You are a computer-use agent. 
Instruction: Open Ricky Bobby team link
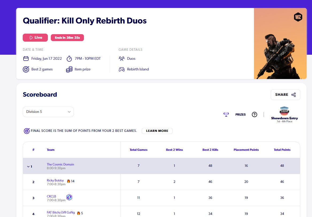point(55,180)
